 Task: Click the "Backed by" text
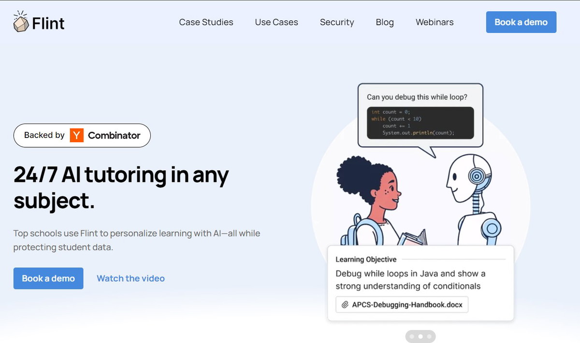pyautogui.click(x=44, y=136)
